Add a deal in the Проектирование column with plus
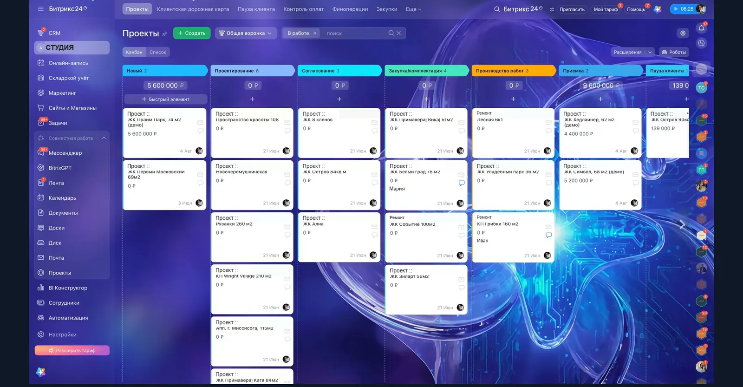This screenshot has width=743, height=387. (252, 99)
